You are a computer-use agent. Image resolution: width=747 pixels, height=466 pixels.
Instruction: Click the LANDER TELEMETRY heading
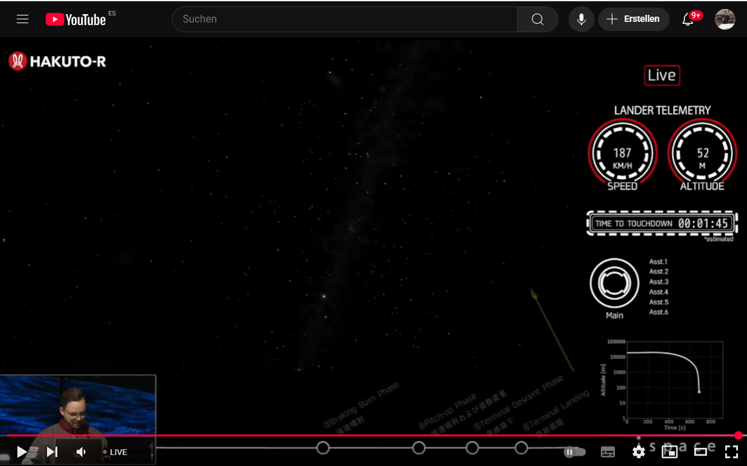tap(662, 111)
